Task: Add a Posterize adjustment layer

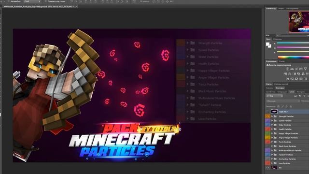Action: click(x=292, y=79)
